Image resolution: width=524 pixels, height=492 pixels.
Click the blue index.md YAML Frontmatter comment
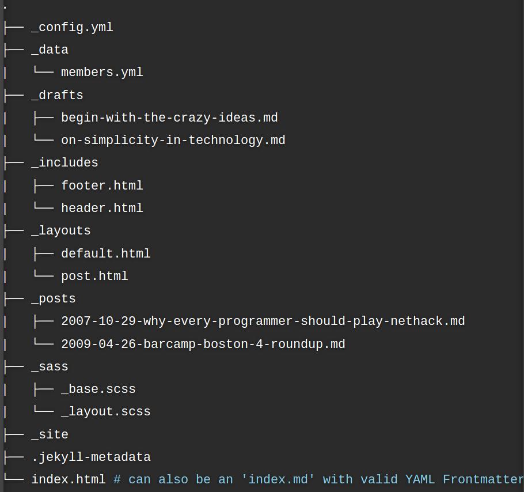tap(318, 479)
